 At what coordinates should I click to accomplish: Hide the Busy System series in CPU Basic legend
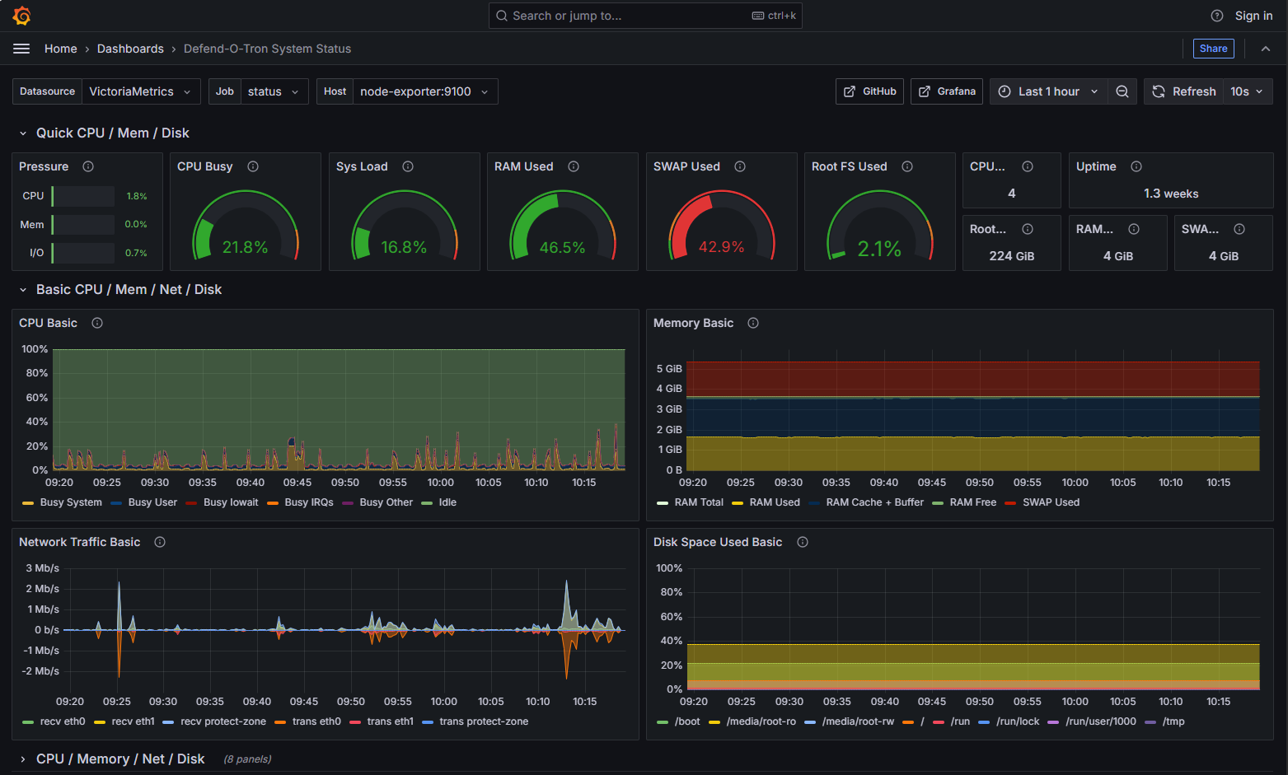(70, 502)
